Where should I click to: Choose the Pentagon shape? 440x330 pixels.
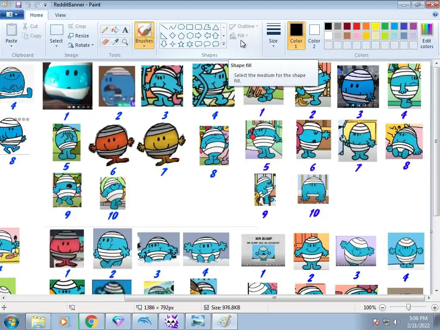[181, 36]
